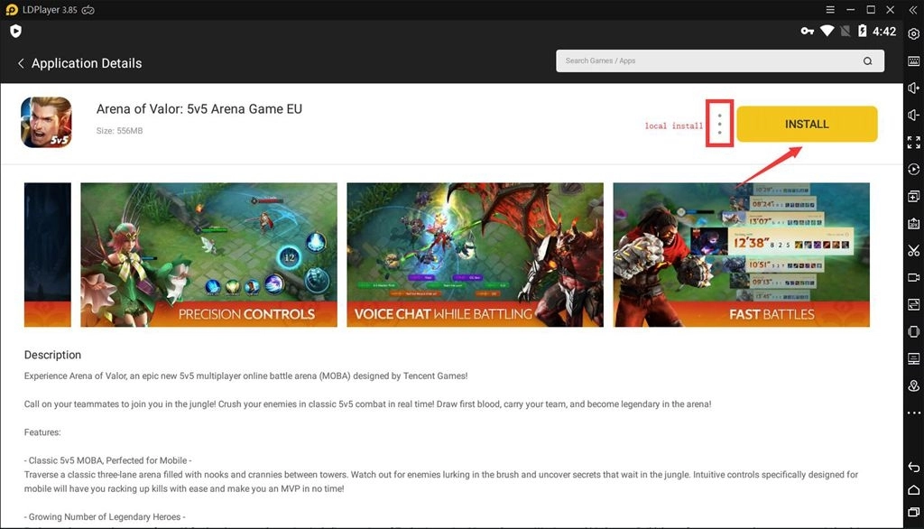Open local install three-dot menu
This screenshot has height=529, width=924.
[719, 125]
